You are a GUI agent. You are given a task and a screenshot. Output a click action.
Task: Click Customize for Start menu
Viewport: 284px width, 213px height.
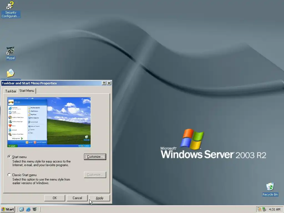tap(95, 157)
